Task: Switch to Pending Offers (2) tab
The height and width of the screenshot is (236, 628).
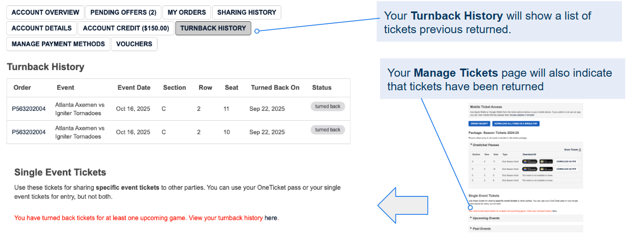Action: [x=123, y=13]
